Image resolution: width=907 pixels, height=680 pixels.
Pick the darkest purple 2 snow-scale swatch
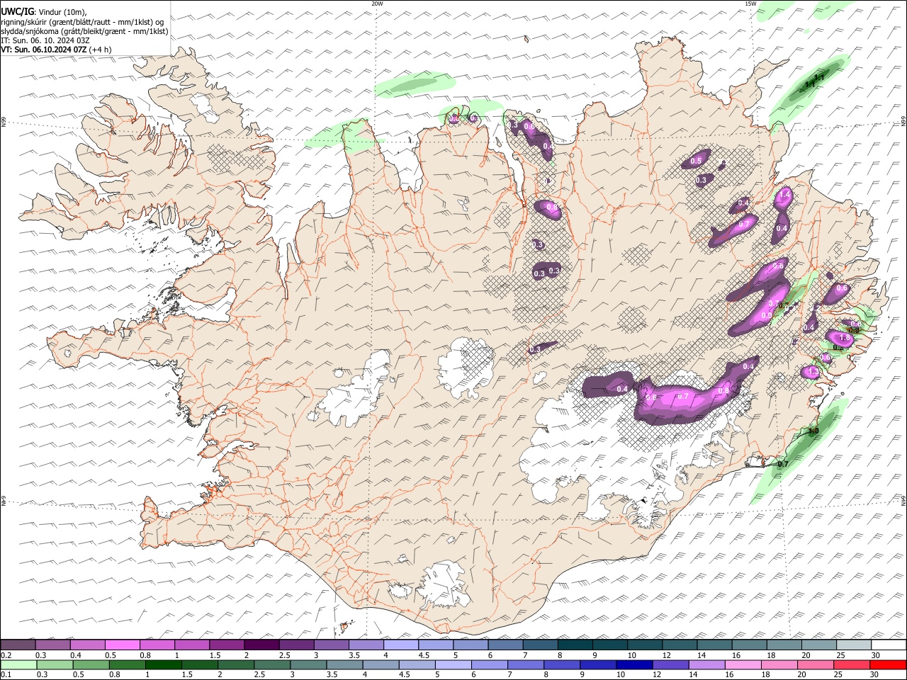pos(262,645)
